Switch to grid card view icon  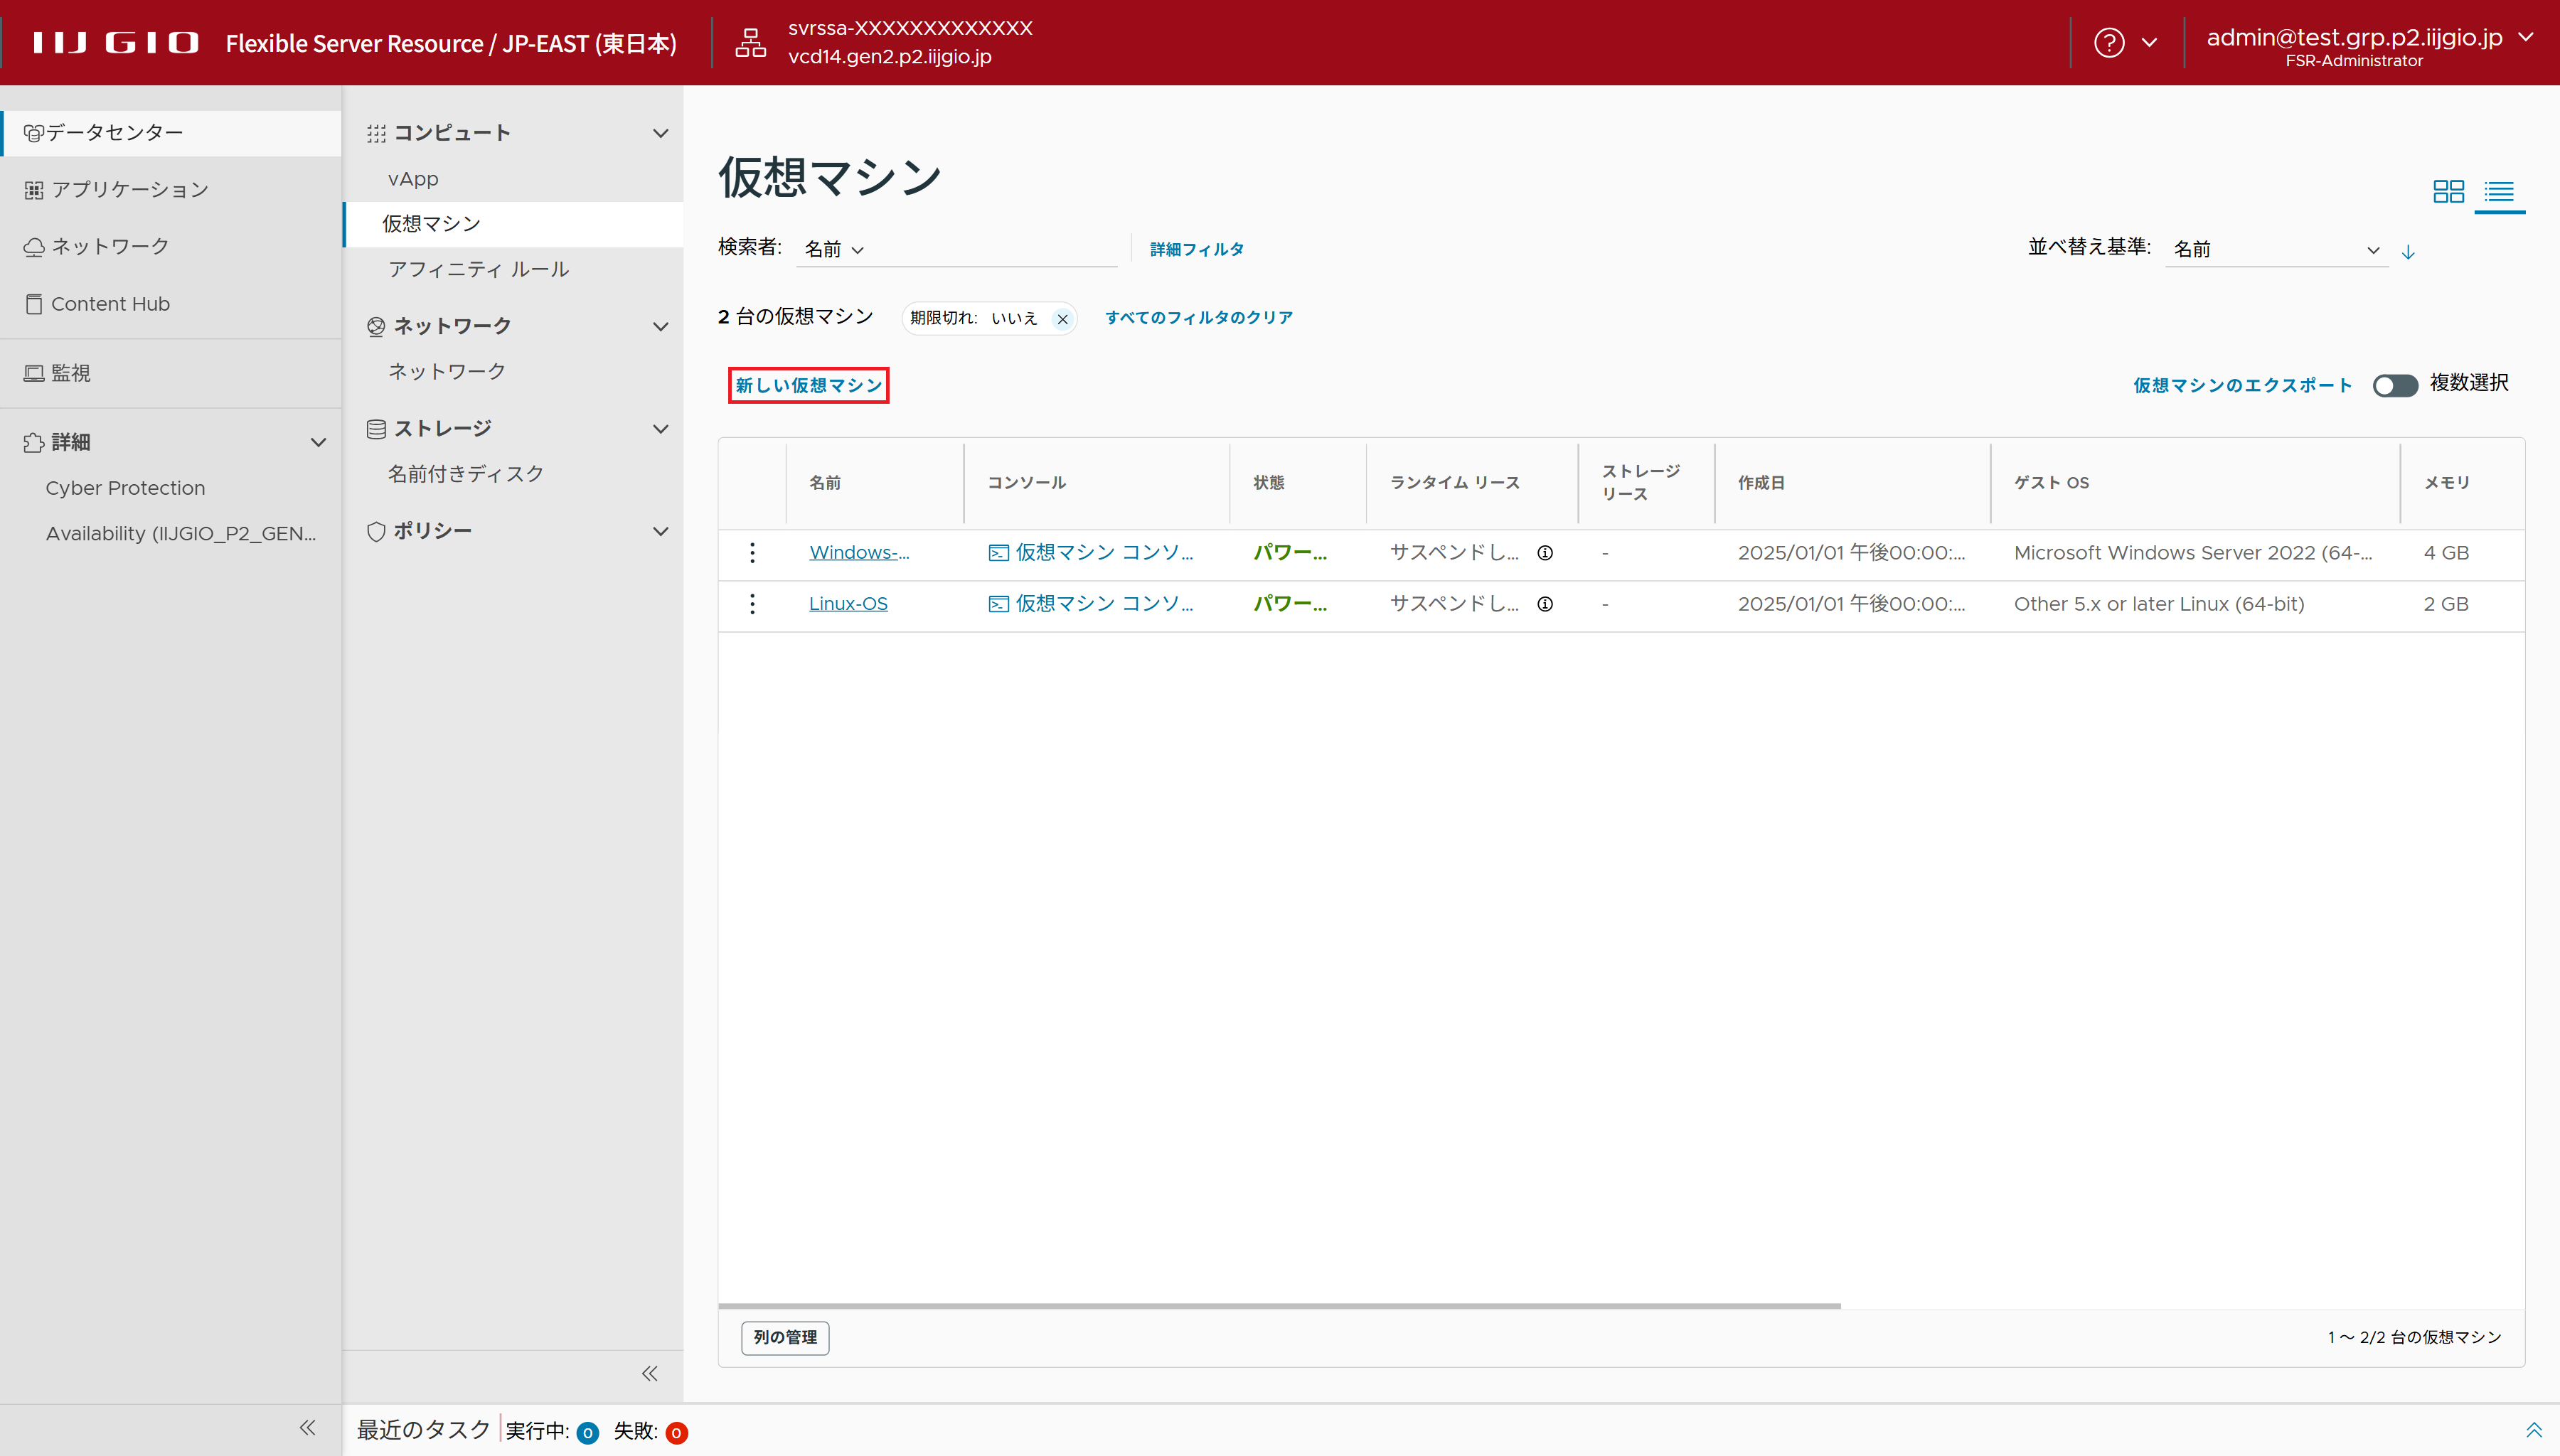coord(2448,191)
